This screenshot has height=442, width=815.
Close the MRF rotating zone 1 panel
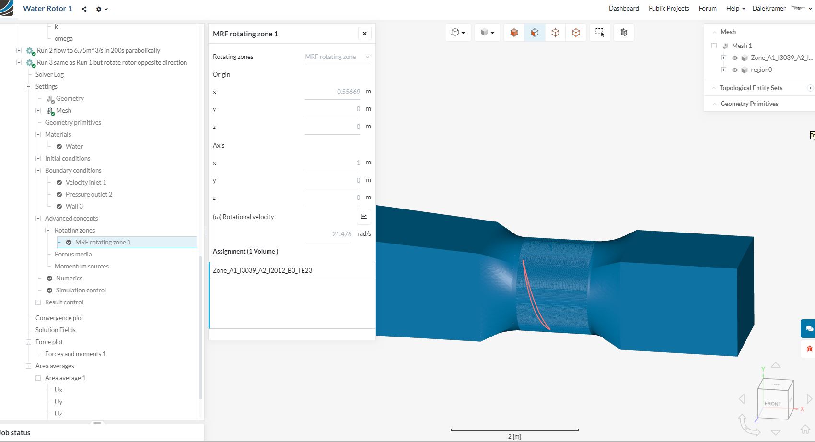point(364,34)
